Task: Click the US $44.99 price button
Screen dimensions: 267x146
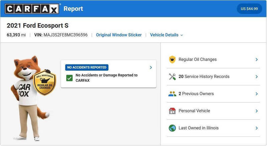Action: click(x=249, y=9)
